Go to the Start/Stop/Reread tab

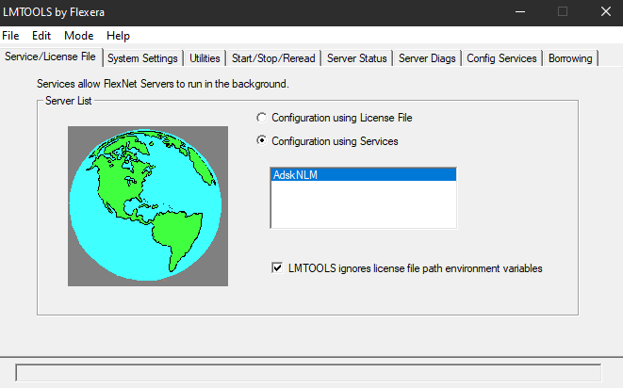[273, 58]
